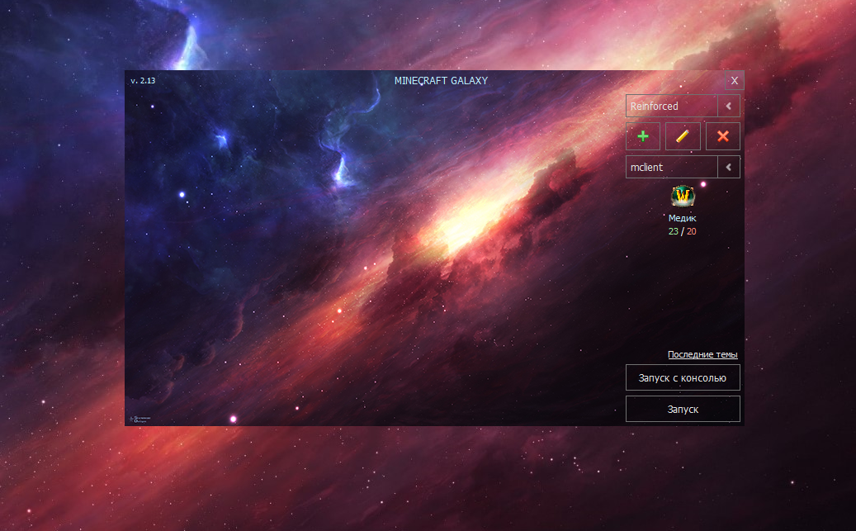856x531 pixels.
Task: Click the red cross delete profile icon
Action: 723,136
